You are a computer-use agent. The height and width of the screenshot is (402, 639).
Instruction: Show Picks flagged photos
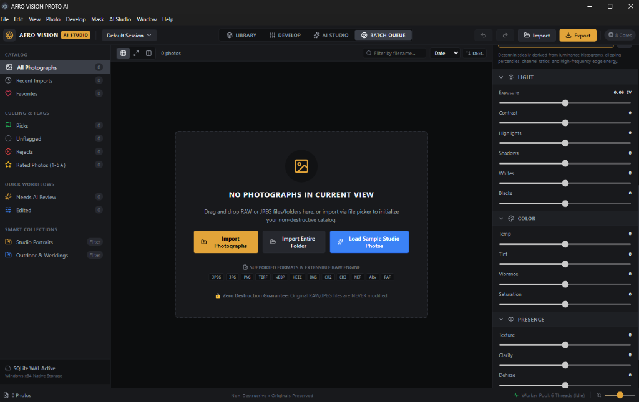tap(55, 126)
